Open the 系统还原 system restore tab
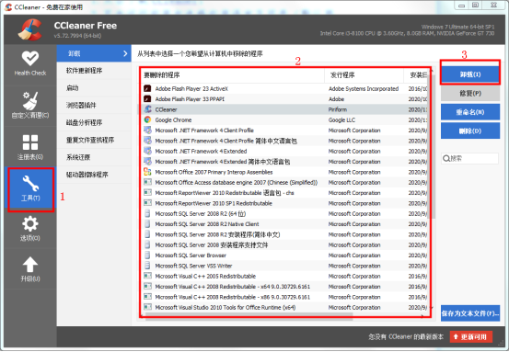The height and width of the screenshot is (352, 509). click(94, 157)
